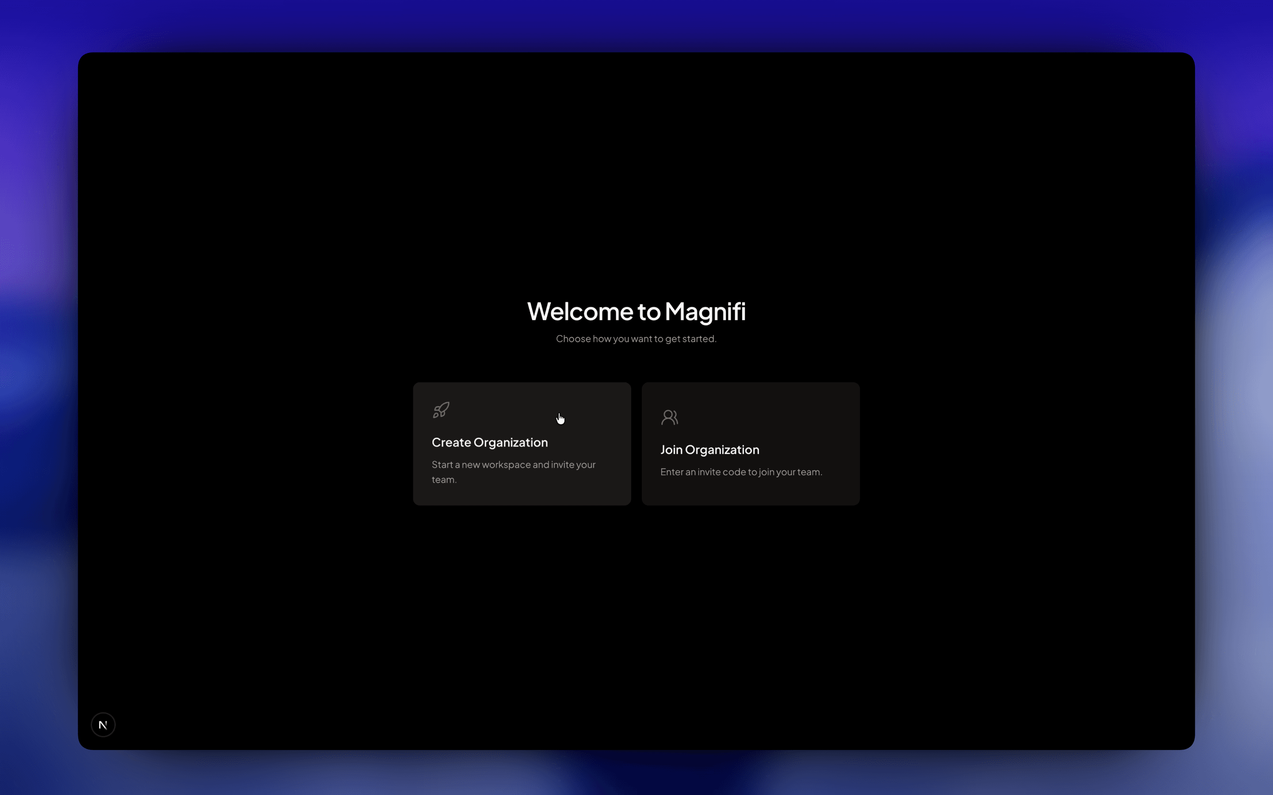Open the Next.js dev tools badge

103,724
